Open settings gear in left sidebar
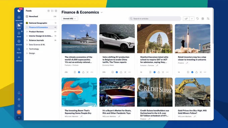The width and height of the screenshot is (228, 128). [19, 106]
